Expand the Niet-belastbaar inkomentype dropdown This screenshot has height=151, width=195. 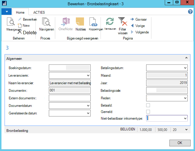click(x=185, y=118)
